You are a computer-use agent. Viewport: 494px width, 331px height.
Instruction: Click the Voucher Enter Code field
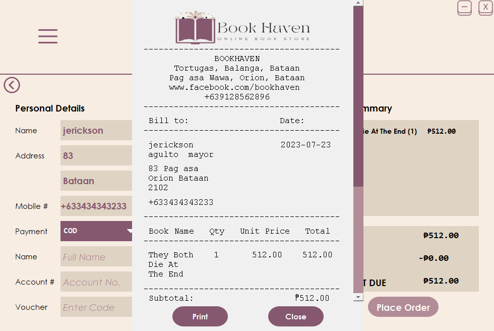[x=96, y=307]
